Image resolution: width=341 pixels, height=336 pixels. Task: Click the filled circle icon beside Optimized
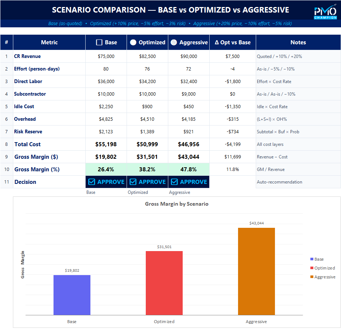tap(133, 42)
